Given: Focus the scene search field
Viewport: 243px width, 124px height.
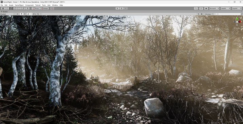Looking at the screenshot, I should pyautogui.click(x=227, y=14).
